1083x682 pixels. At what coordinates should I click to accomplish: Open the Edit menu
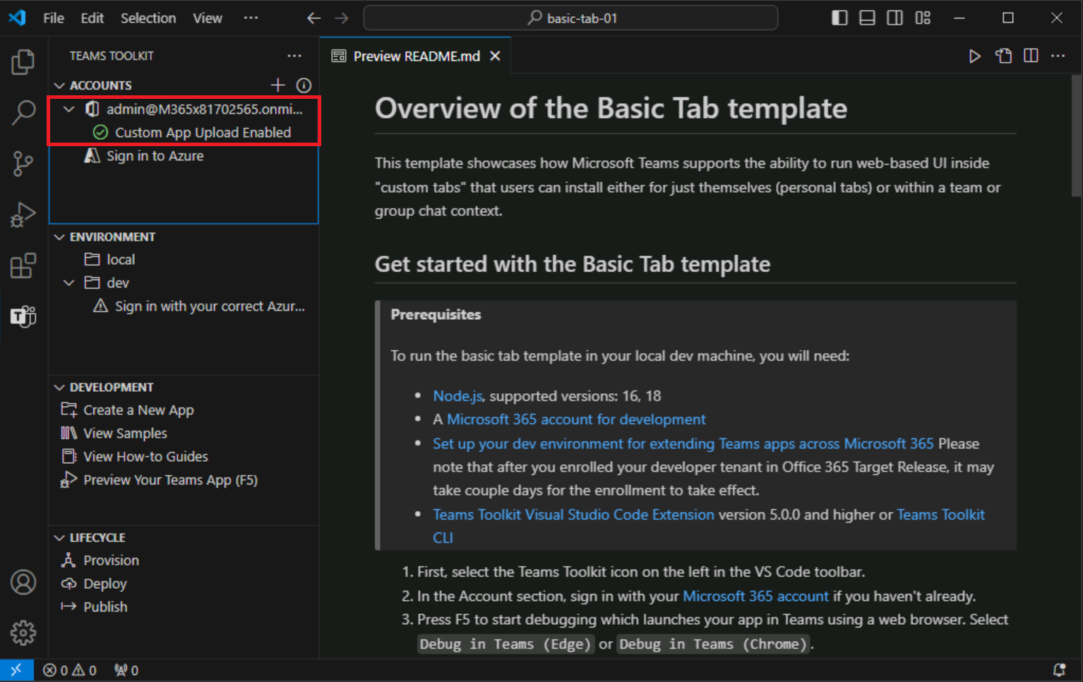click(x=92, y=18)
